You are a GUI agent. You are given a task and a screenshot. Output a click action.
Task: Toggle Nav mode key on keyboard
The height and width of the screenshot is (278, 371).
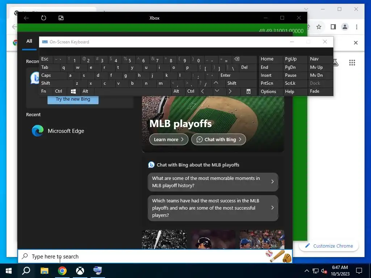(320, 59)
